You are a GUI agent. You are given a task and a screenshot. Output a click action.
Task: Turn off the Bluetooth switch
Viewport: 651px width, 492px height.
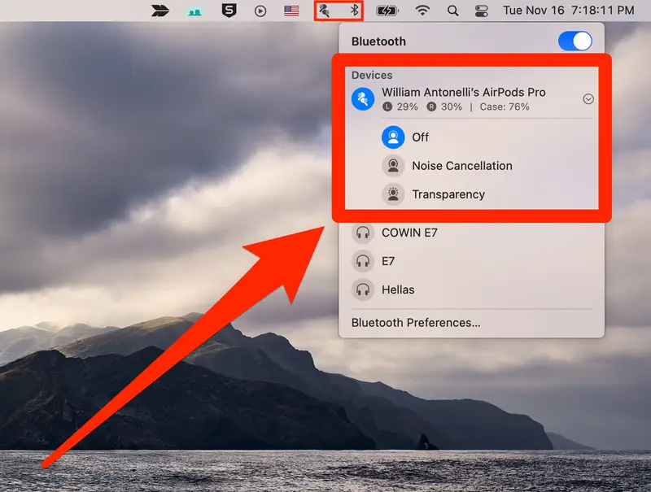pos(575,41)
